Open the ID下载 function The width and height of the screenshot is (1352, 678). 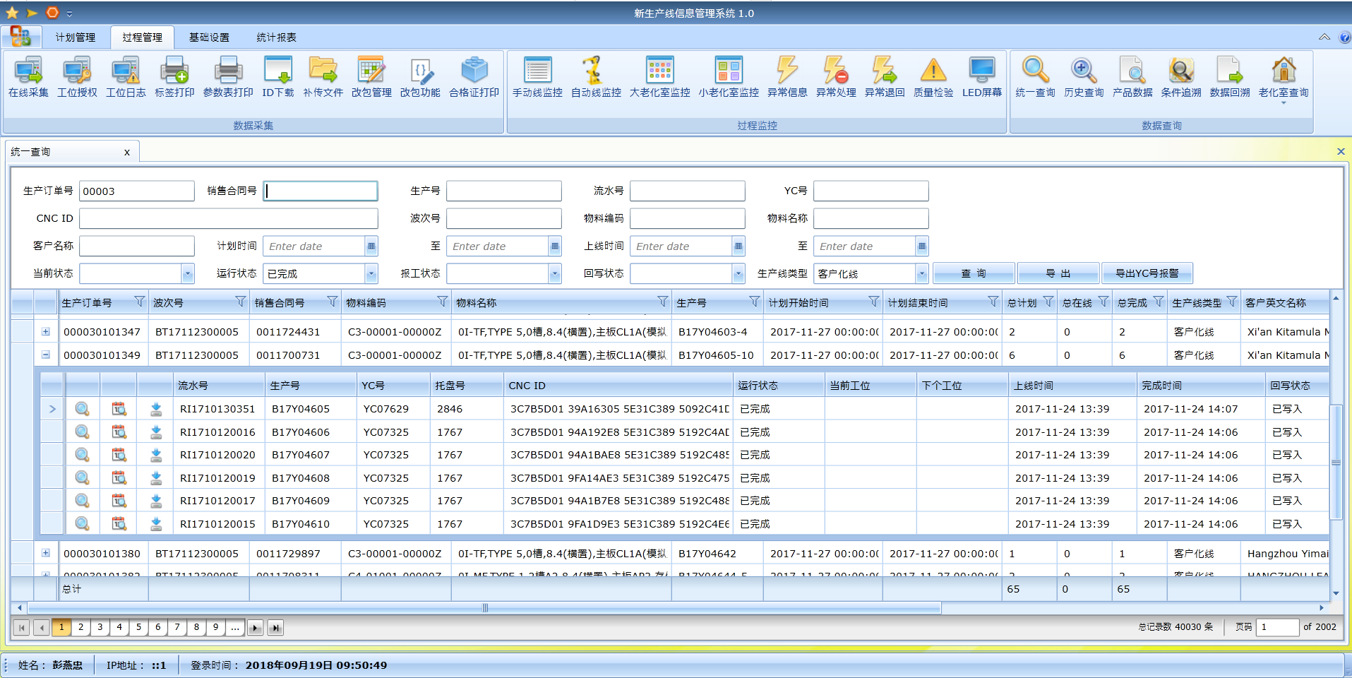(x=277, y=77)
